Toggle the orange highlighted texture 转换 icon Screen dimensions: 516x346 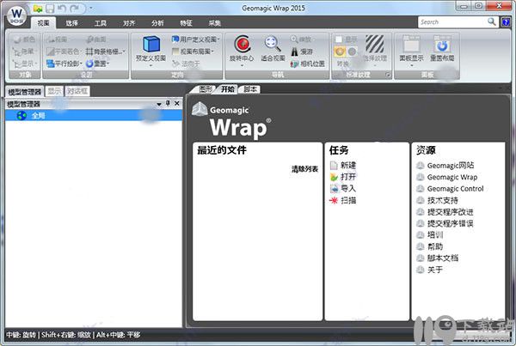(340, 52)
